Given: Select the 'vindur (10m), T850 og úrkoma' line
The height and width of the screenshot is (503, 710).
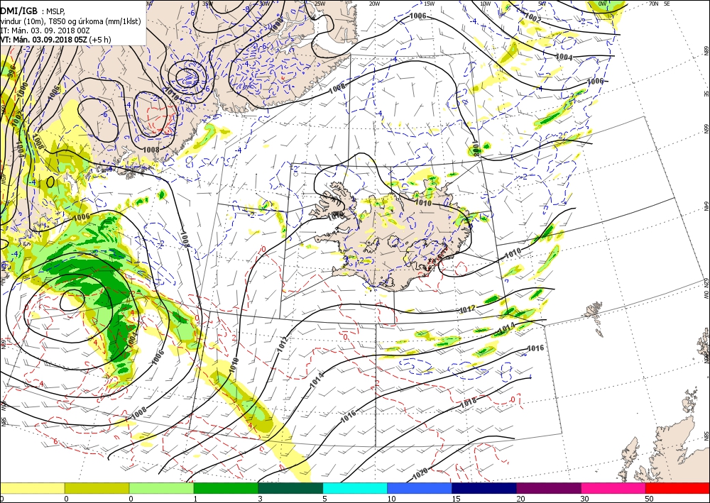Looking at the screenshot, I should click(x=70, y=21).
